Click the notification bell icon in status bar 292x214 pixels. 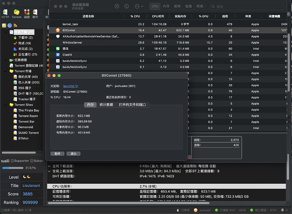282,210
